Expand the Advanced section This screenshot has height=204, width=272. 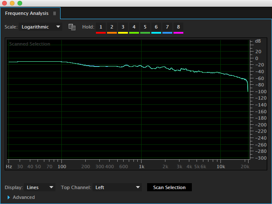(9, 197)
